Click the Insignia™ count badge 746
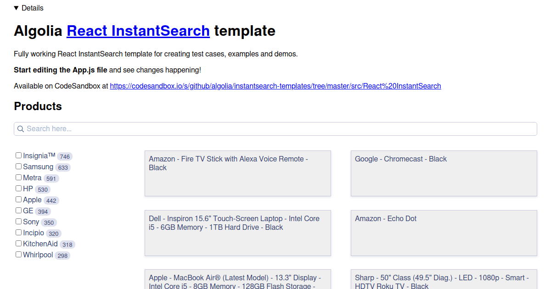Viewport: 551px width, 289px height. (65, 156)
